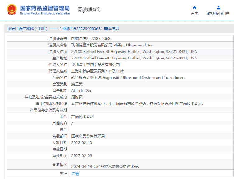Click 有效期至 row label

pyautogui.click(x=60, y=156)
